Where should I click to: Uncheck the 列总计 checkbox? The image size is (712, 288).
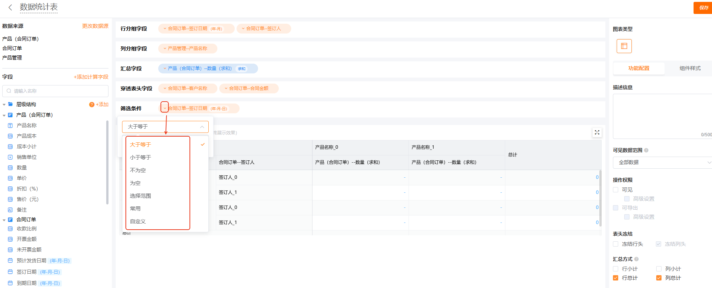[x=659, y=278]
